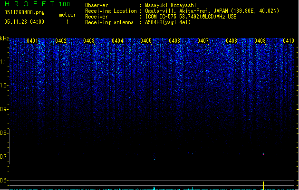Click the 0.8 kHz axis label
The image size is (299, 190).
click(4, 133)
